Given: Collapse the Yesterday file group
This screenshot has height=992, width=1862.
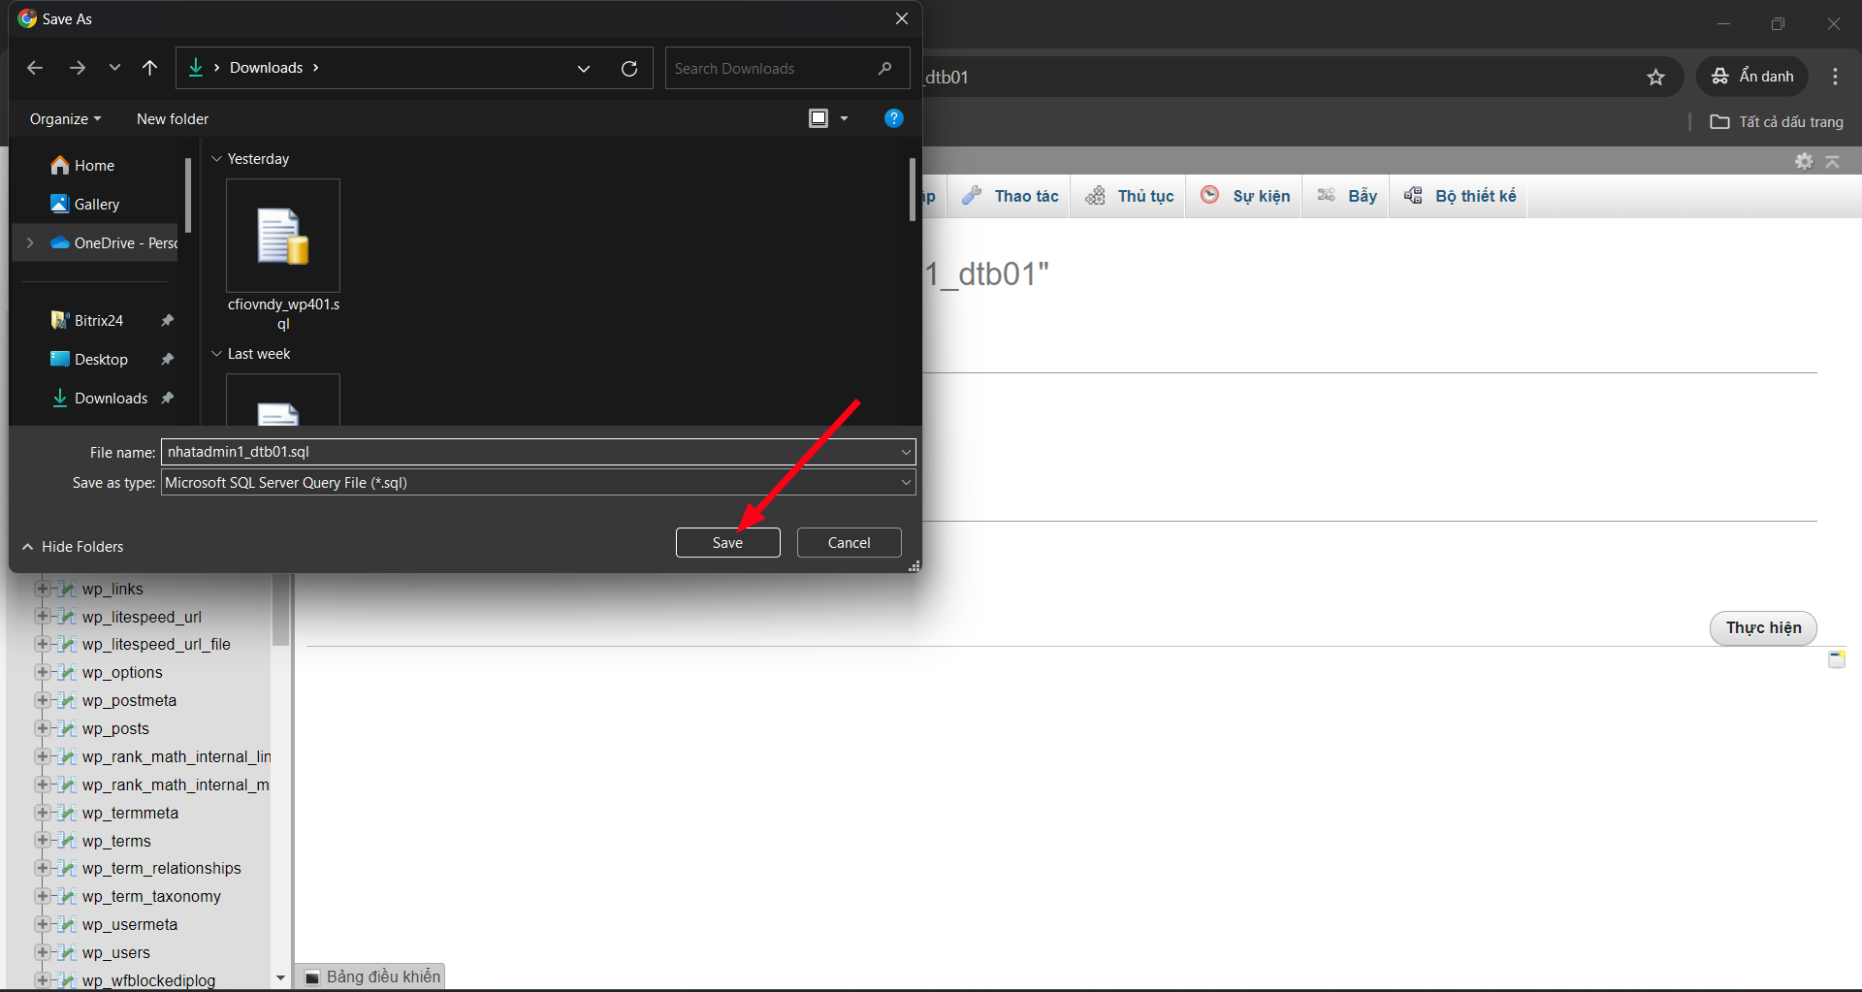Looking at the screenshot, I should point(216,159).
